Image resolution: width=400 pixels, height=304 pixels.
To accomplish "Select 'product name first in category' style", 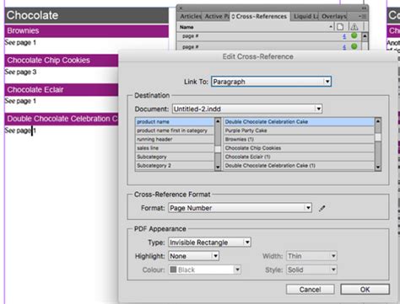I will tap(175, 131).
